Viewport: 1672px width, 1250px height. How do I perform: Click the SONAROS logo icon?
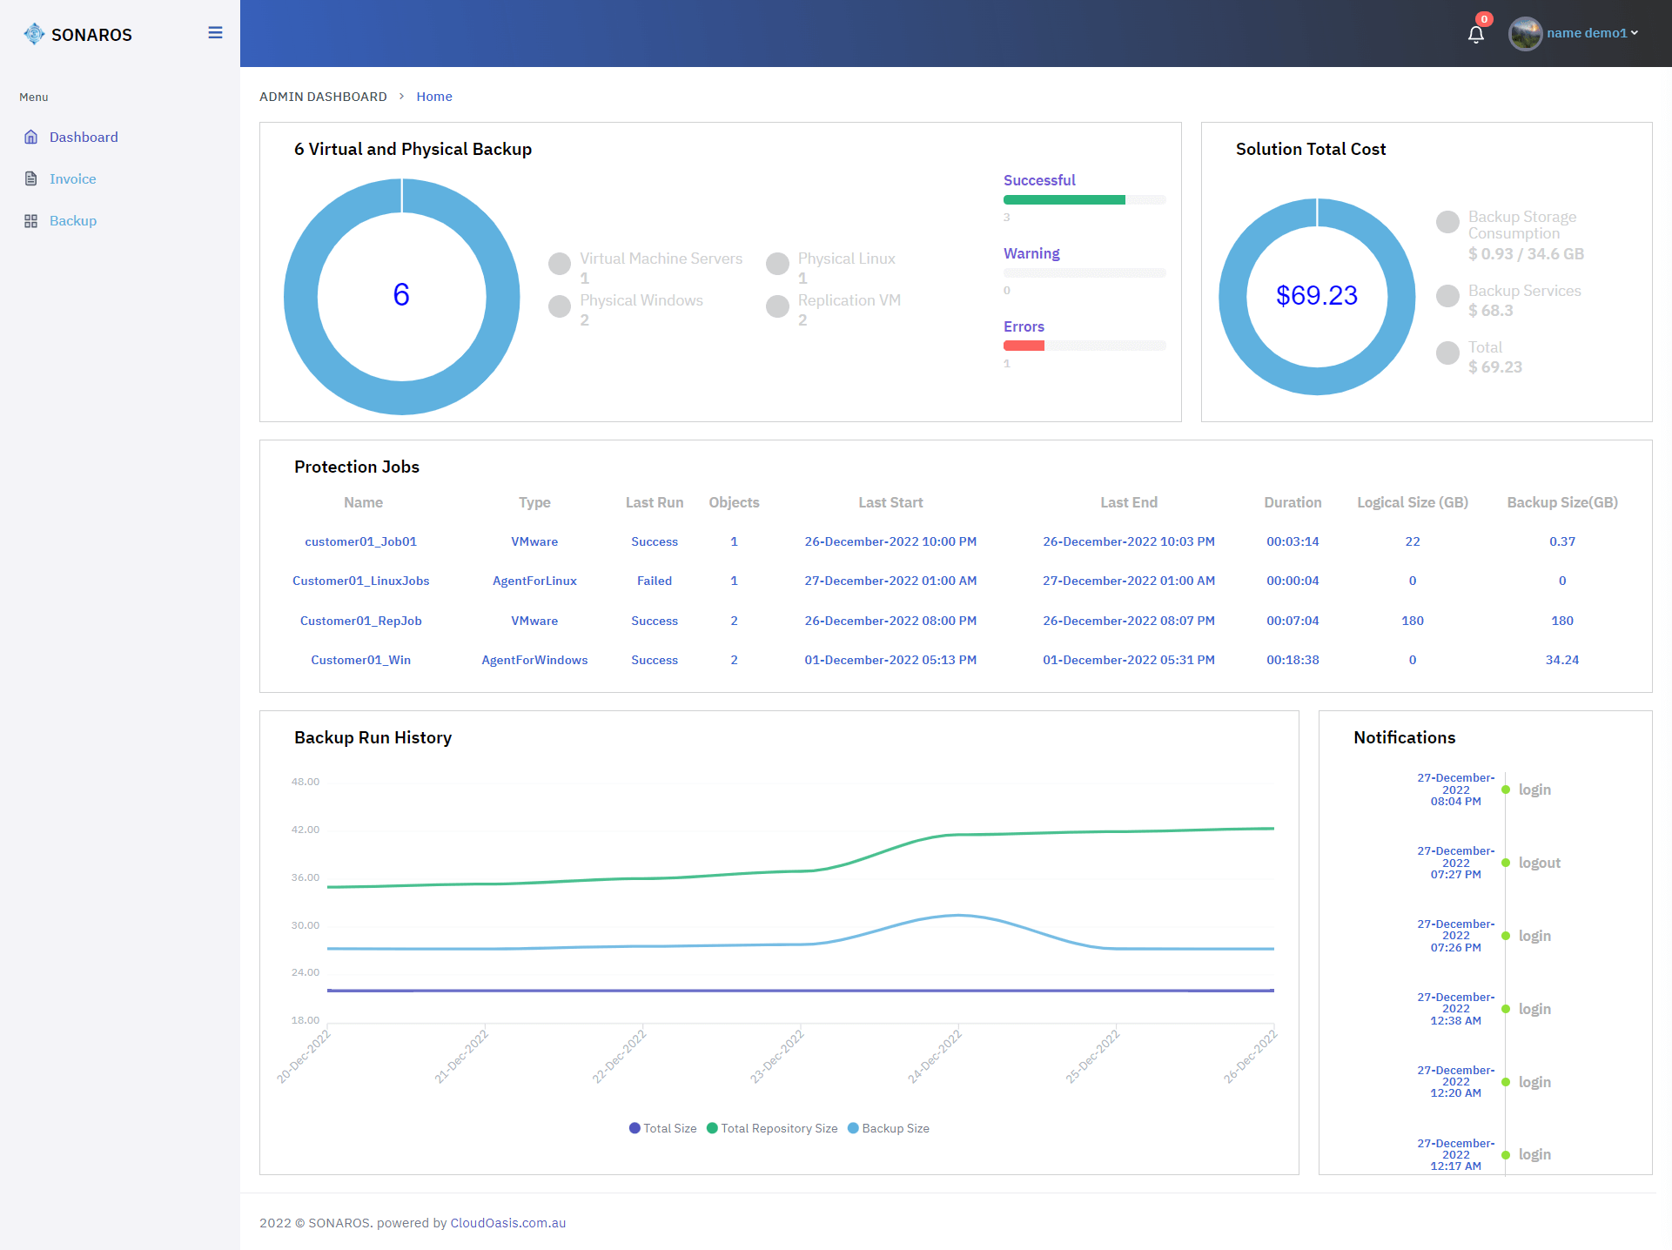(x=34, y=34)
